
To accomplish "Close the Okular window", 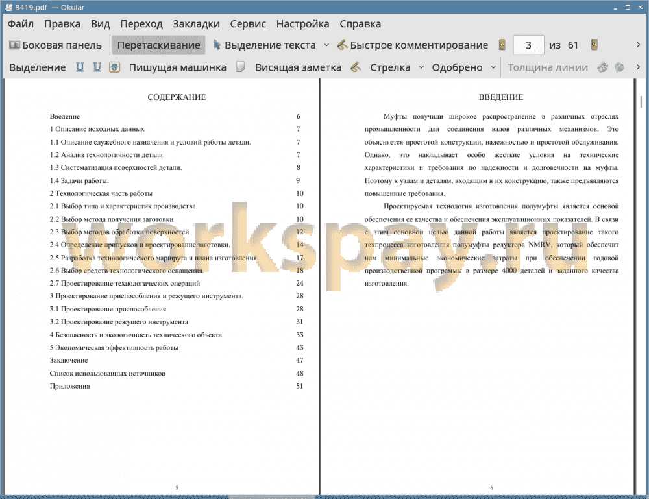I will point(640,7).
